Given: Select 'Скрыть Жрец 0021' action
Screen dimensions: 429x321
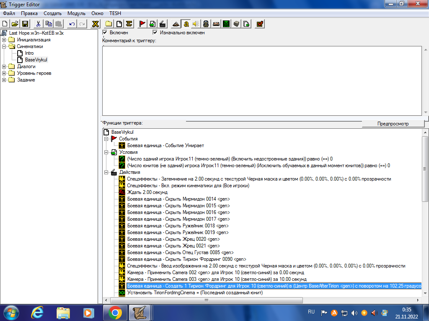Looking at the screenshot, I should point(173,246).
